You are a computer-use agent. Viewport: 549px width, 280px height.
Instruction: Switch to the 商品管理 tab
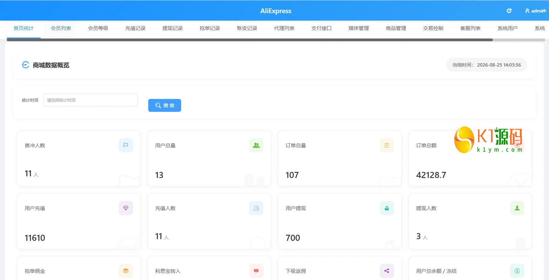click(x=396, y=28)
